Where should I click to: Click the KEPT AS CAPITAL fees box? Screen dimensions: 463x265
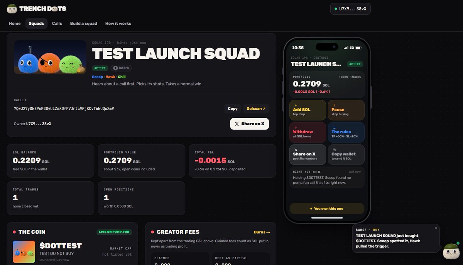pos(241,259)
